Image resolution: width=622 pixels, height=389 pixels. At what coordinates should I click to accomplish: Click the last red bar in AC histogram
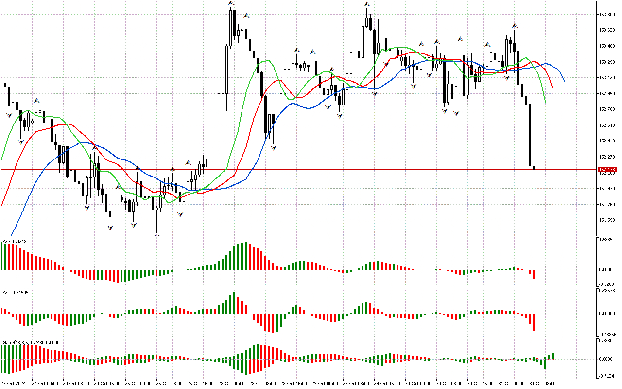(534, 322)
